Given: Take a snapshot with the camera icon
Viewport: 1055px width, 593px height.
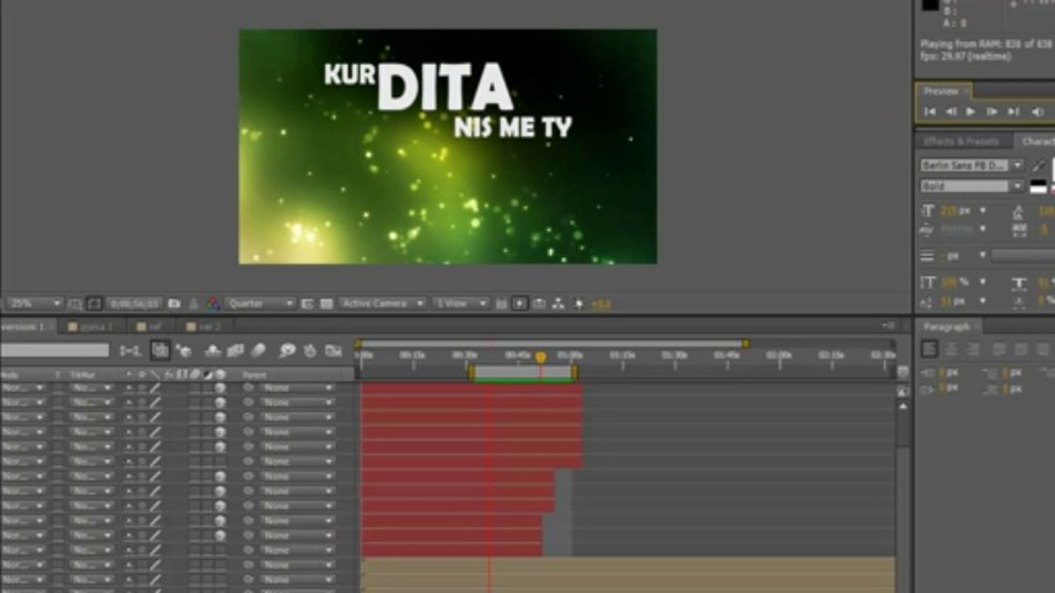Looking at the screenshot, I should pyautogui.click(x=175, y=304).
